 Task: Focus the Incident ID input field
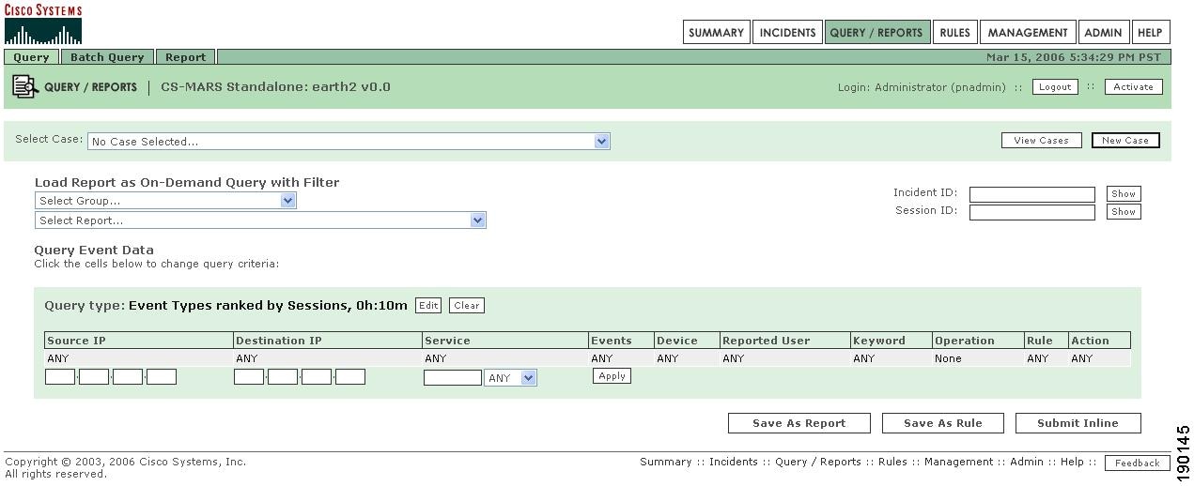(x=1031, y=194)
